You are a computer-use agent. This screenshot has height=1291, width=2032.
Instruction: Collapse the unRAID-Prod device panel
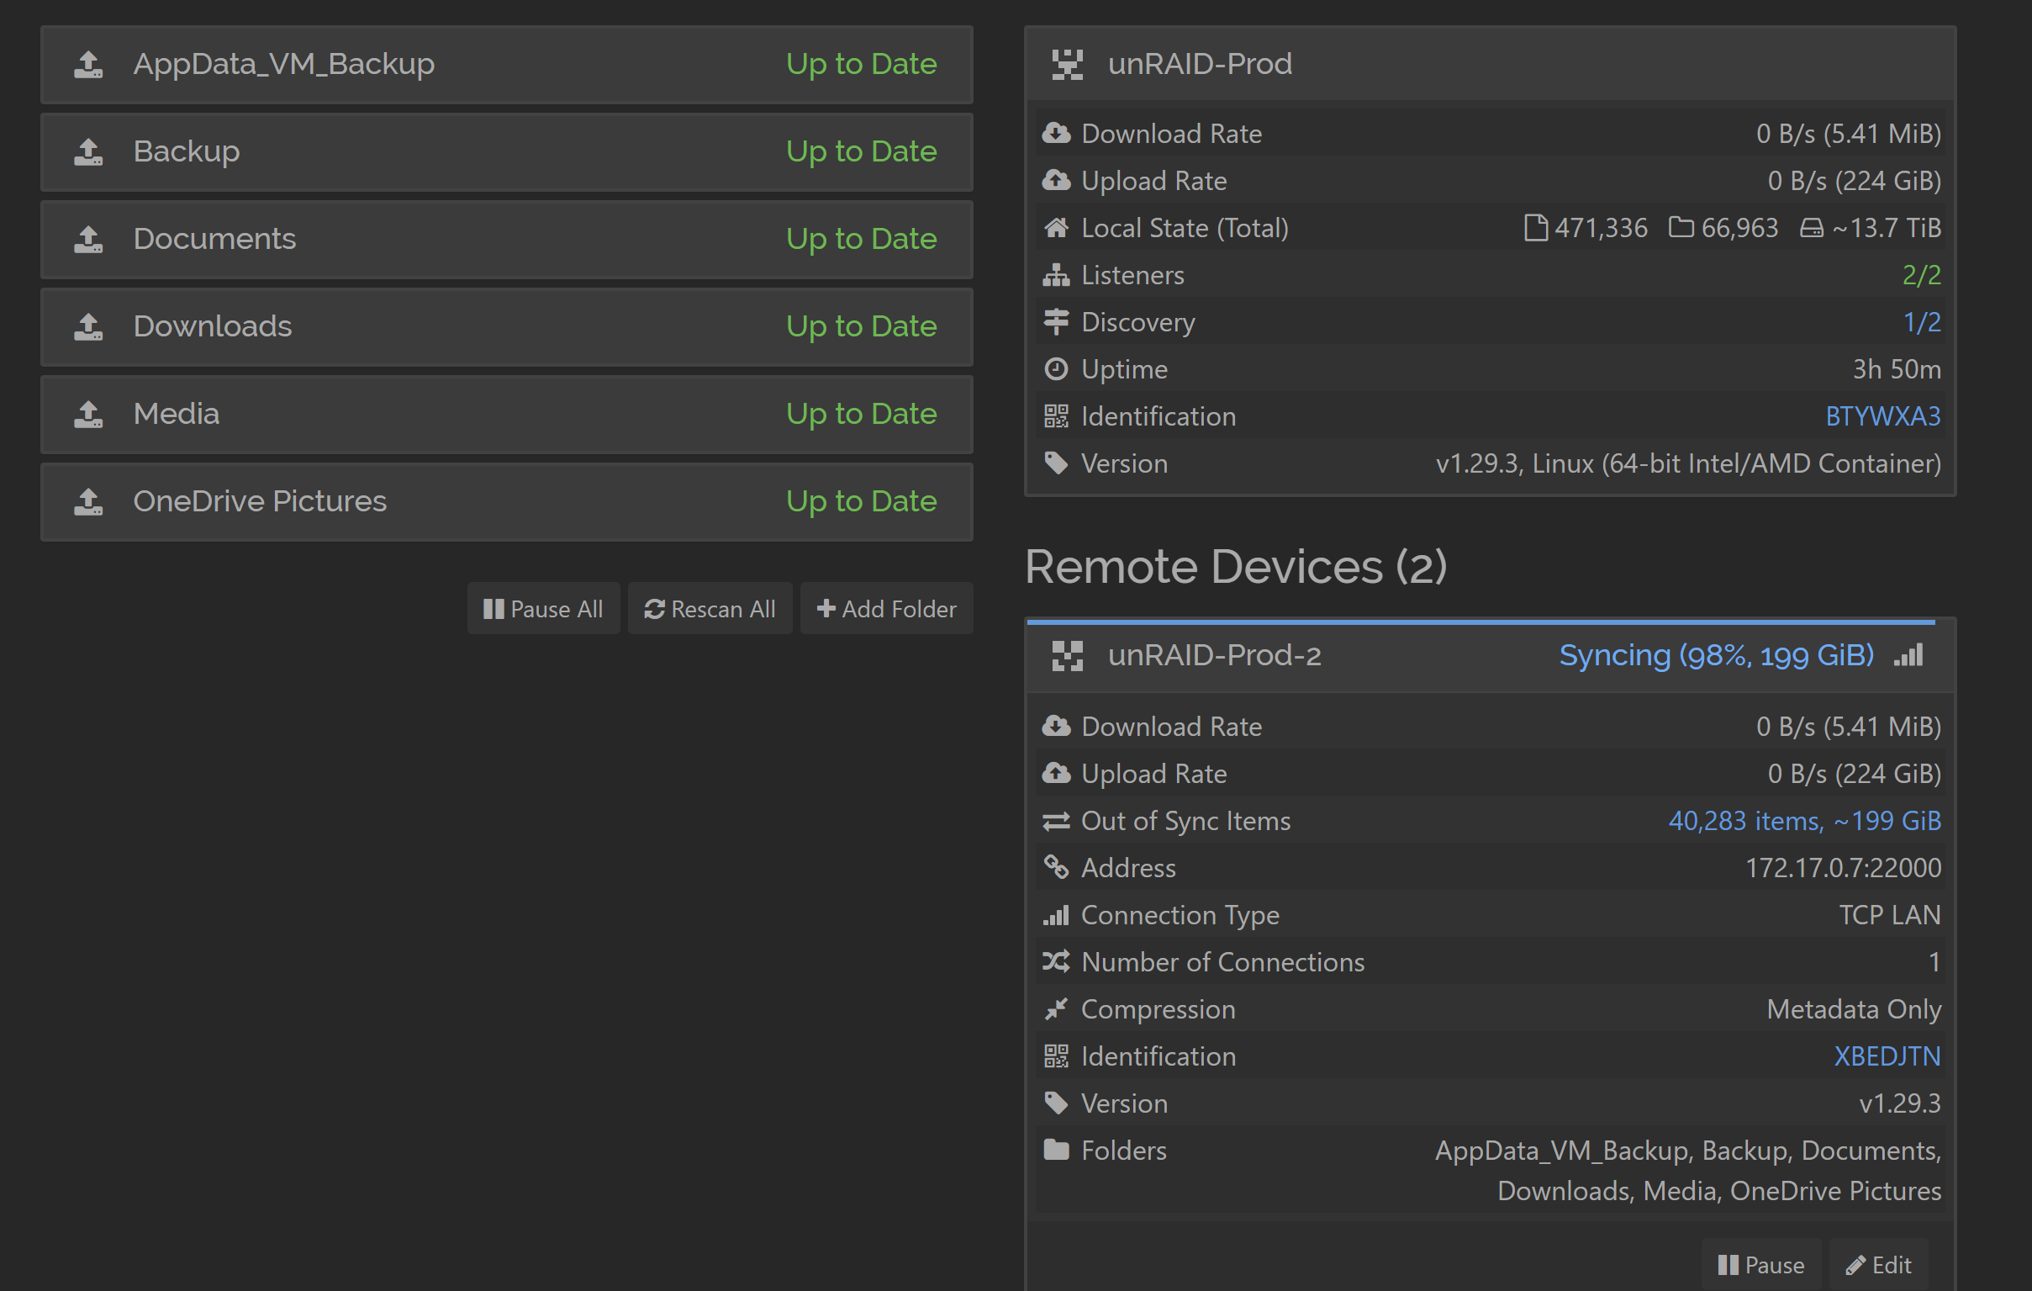(1491, 64)
